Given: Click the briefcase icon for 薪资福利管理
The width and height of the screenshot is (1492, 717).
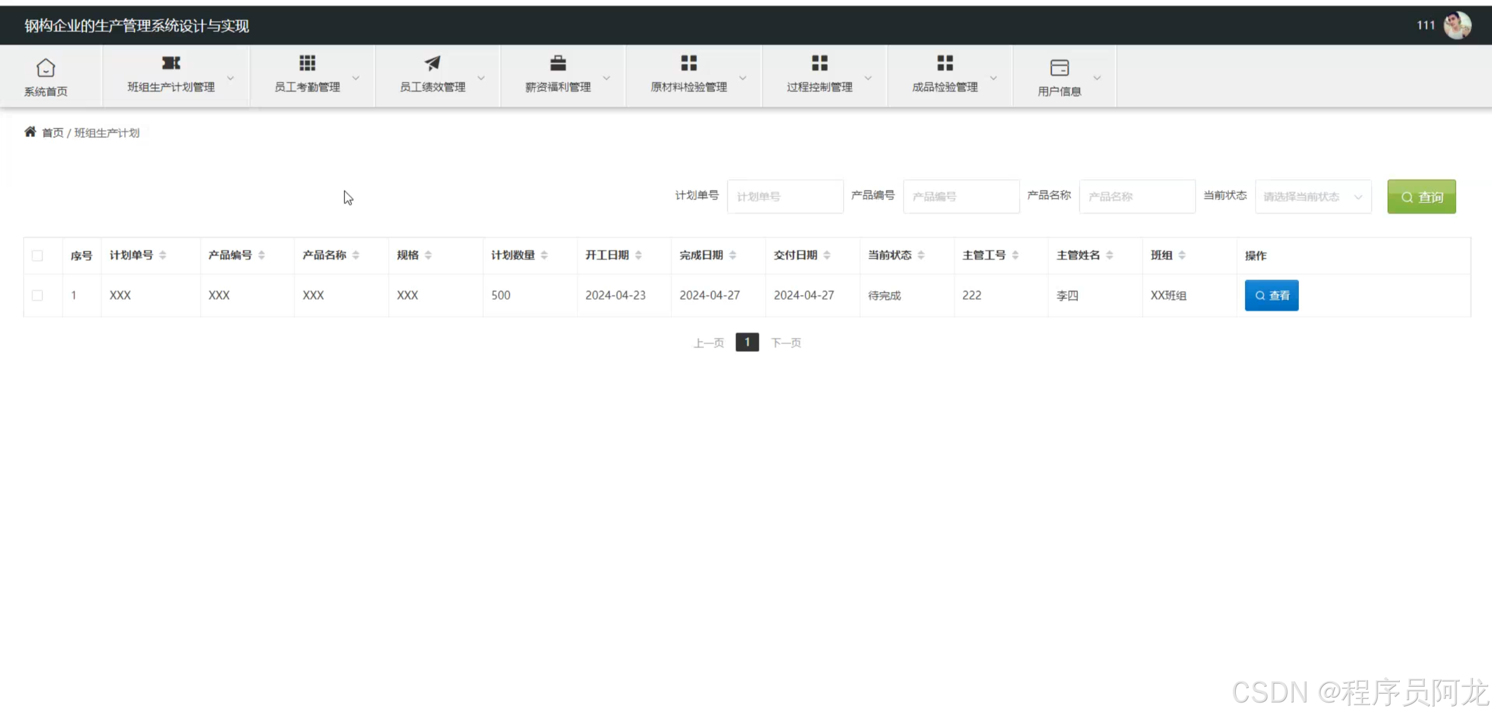Looking at the screenshot, I should tap(558, 63).
